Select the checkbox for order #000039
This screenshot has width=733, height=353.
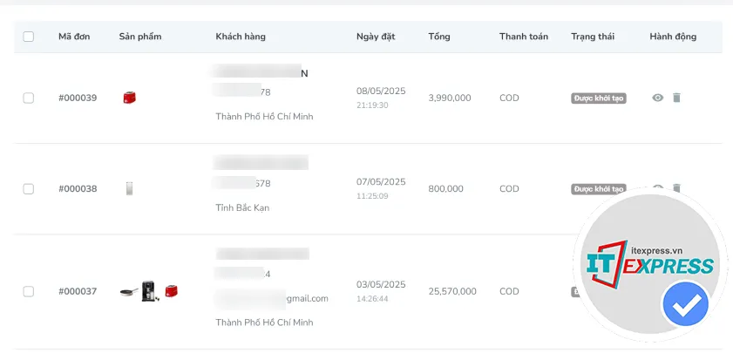coord(29,98)
